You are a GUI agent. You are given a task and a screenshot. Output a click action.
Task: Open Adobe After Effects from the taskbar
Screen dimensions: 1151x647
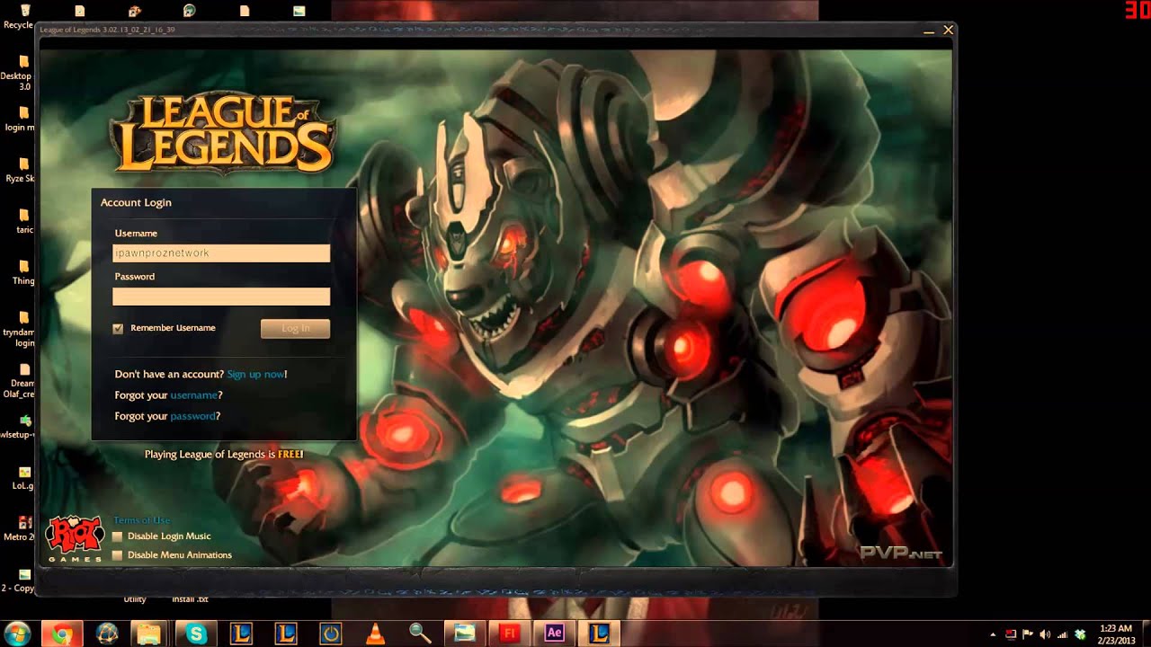pyautogui.click(x=554, y=634)
